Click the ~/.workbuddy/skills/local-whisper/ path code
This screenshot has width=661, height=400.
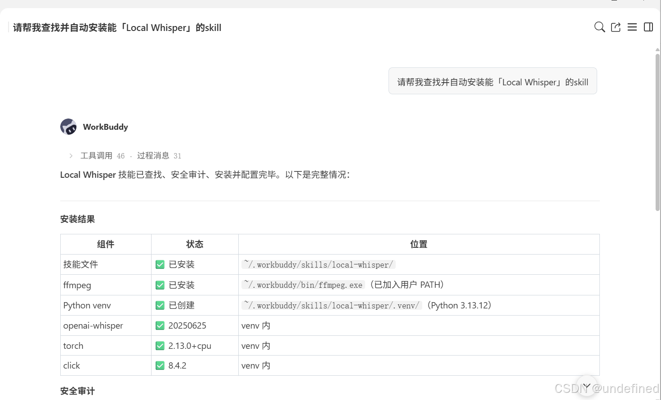click(x=318, y=264)
